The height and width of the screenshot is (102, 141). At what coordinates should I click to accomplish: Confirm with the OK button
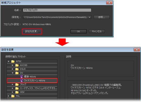click(79, 31)
